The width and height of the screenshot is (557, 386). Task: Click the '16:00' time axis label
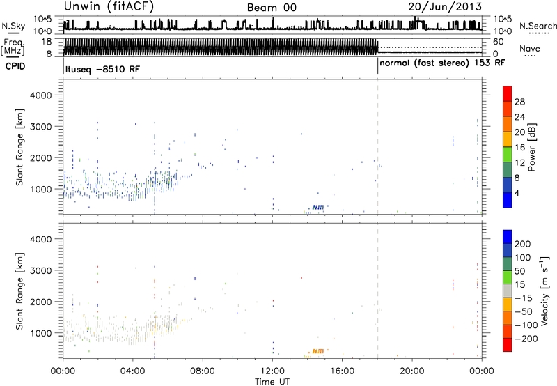pyautogui.click(x=342, y=371)
